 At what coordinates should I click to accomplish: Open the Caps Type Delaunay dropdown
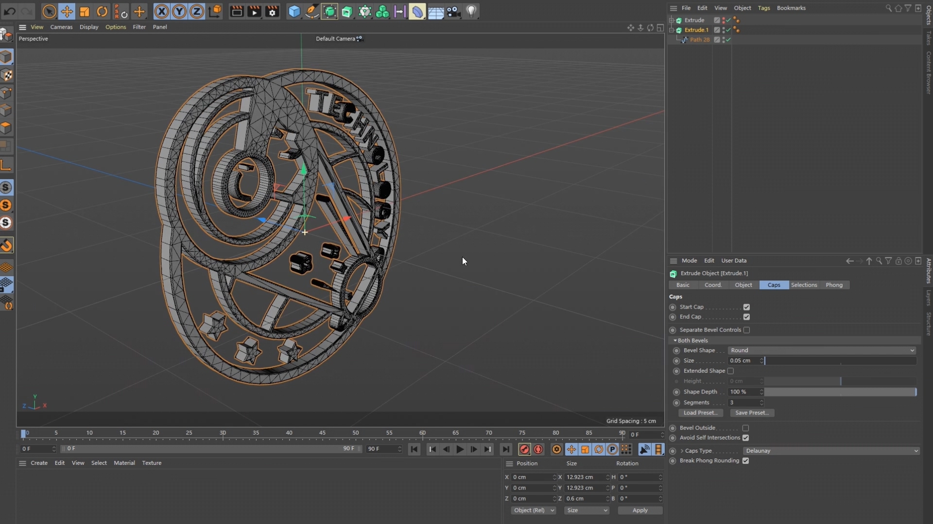(831, 451)
